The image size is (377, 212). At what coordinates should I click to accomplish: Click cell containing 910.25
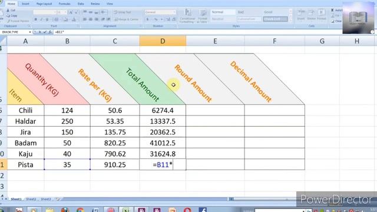tap(115, 165)
